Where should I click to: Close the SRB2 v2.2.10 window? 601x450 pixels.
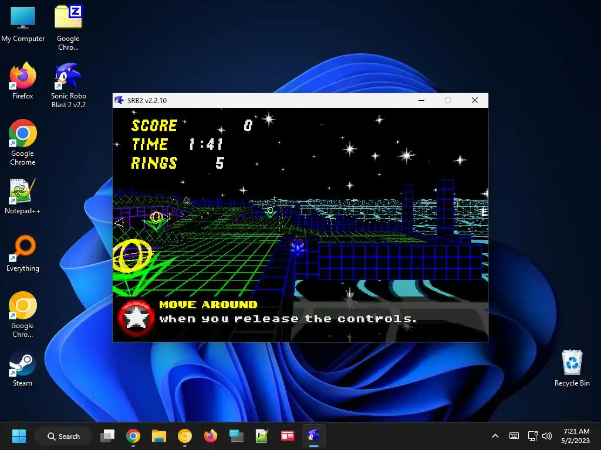pos(474,100)
